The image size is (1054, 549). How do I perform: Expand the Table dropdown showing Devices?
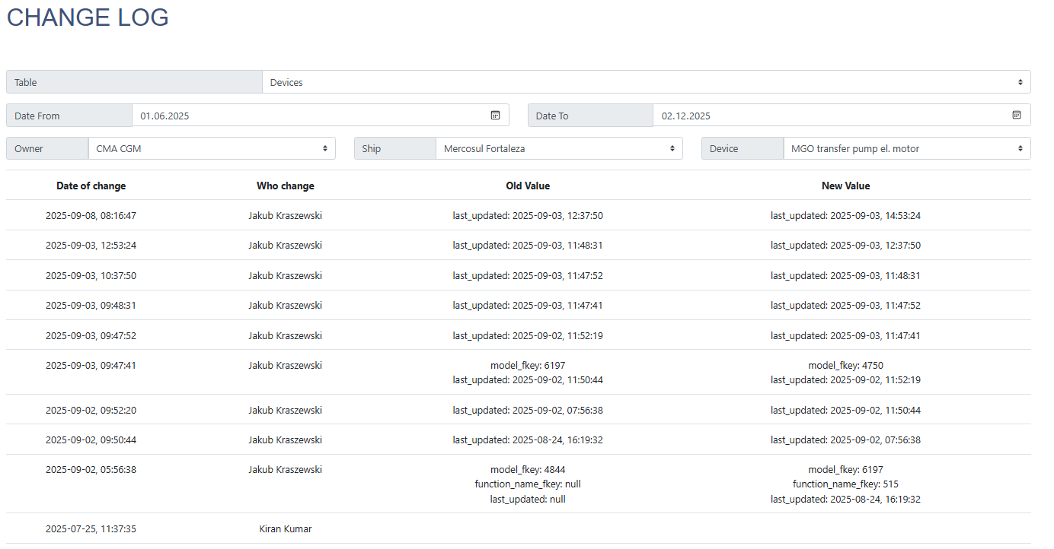point(646,82)
